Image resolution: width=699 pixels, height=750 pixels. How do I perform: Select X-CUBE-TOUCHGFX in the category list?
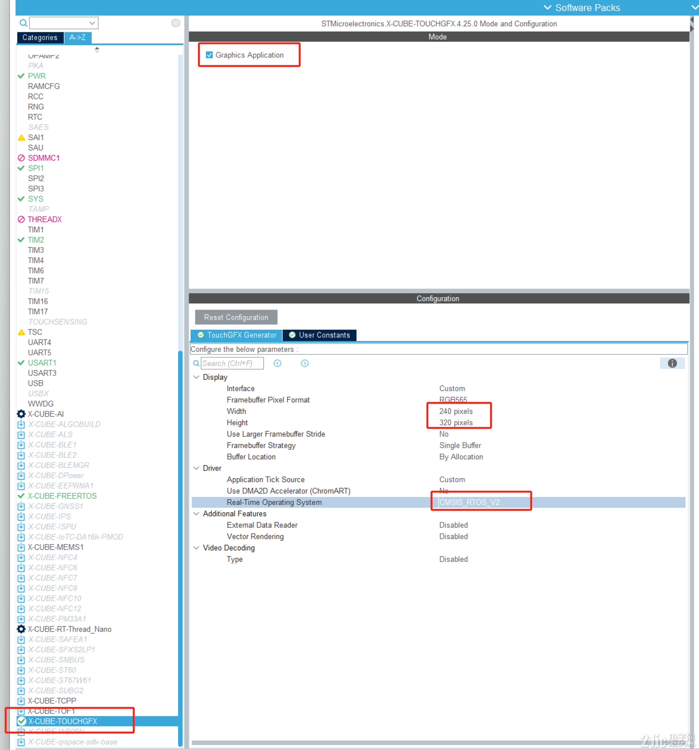(x=63, y=721)
